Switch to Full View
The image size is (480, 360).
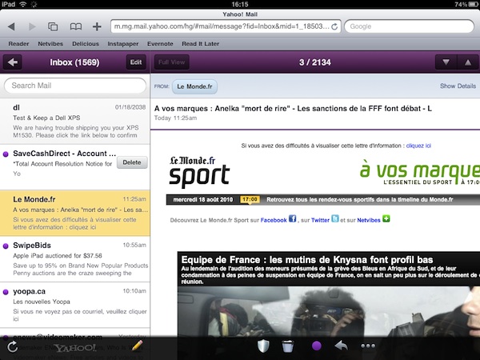click(171, 62)
